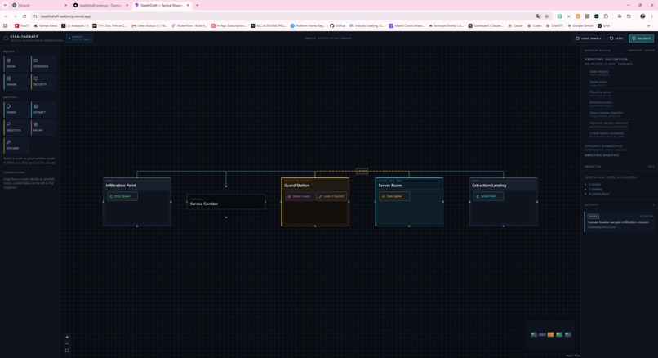Viewport: 658px width, 358px height.
Task: Click the Data integrity check row
Action: point(620,73)
